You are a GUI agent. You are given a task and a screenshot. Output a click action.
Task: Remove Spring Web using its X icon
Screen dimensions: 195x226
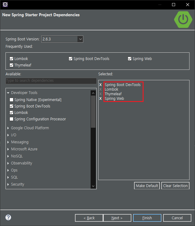(x=100, y=99)
